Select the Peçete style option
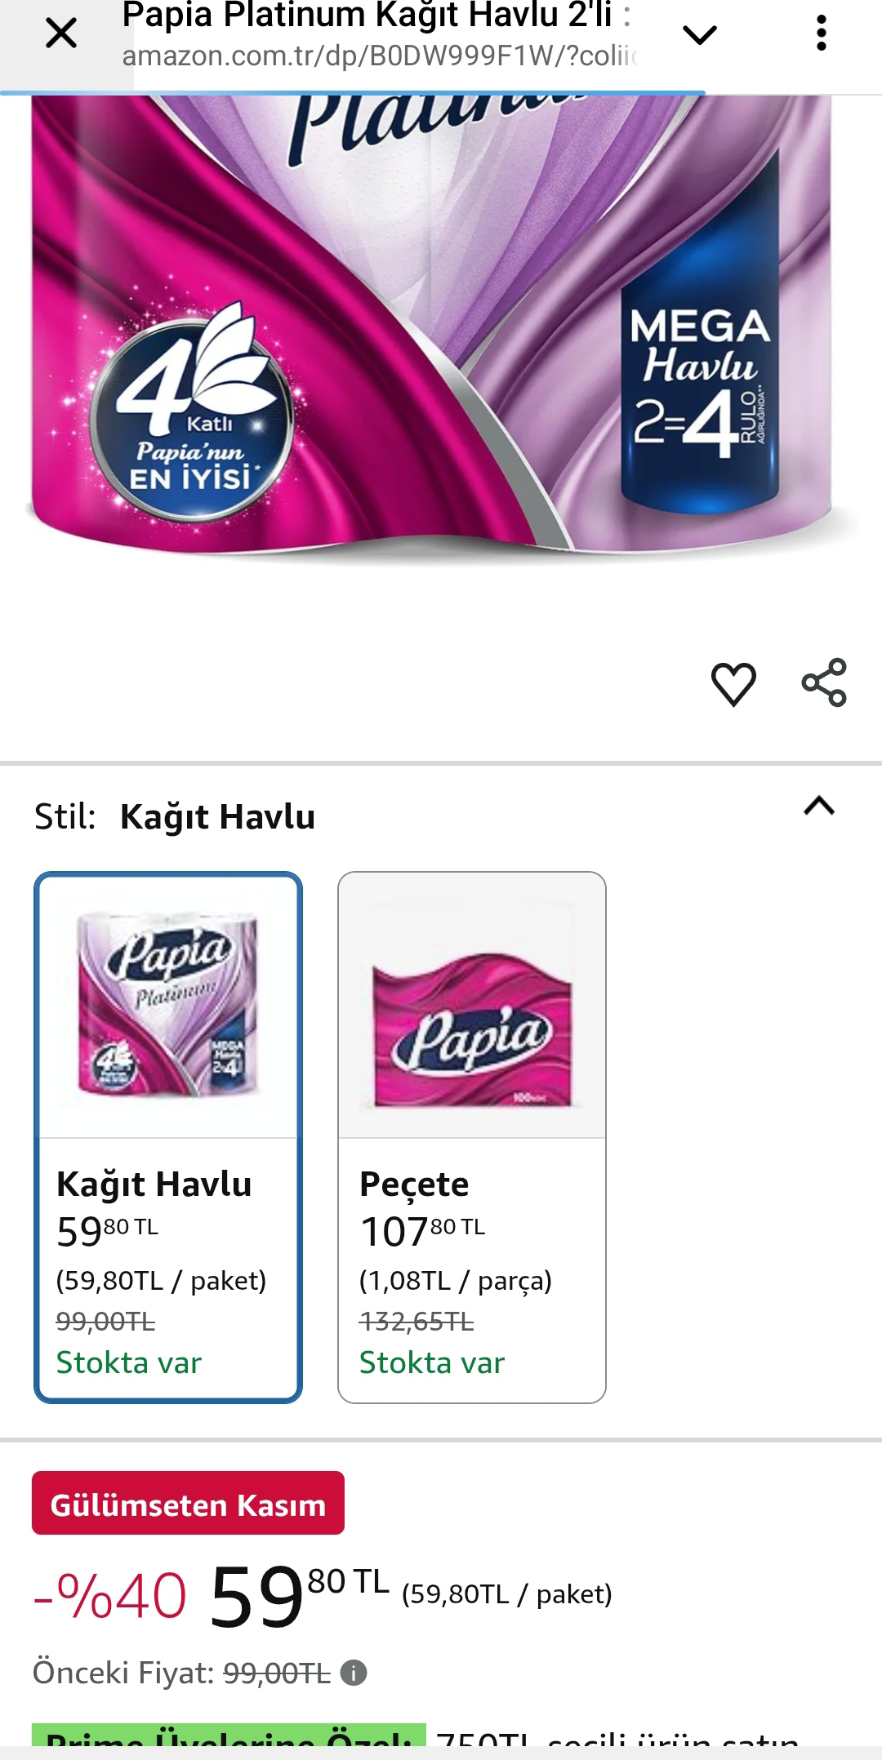Image resolution: width=882 pixels, height=1760 pixels. click(472, 1137)
